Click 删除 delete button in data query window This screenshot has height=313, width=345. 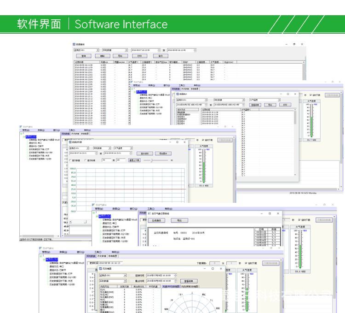click(102, 56)
